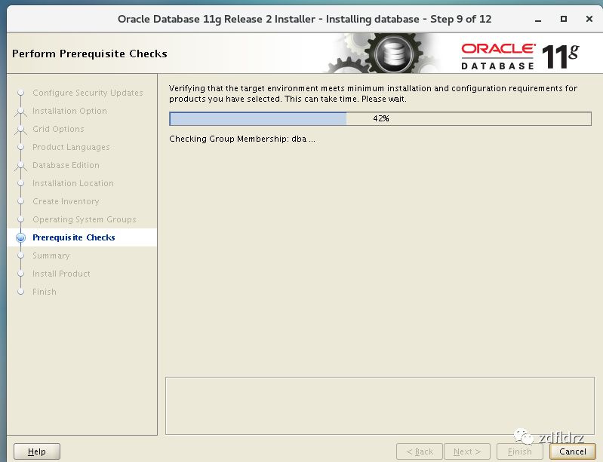Select Product Languages step
Screen dimensions: 603x462
pos(71,147)
